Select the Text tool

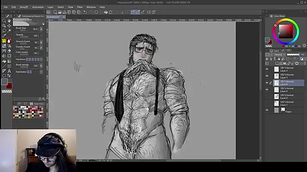pyautogui.click(x=9, y=71)
